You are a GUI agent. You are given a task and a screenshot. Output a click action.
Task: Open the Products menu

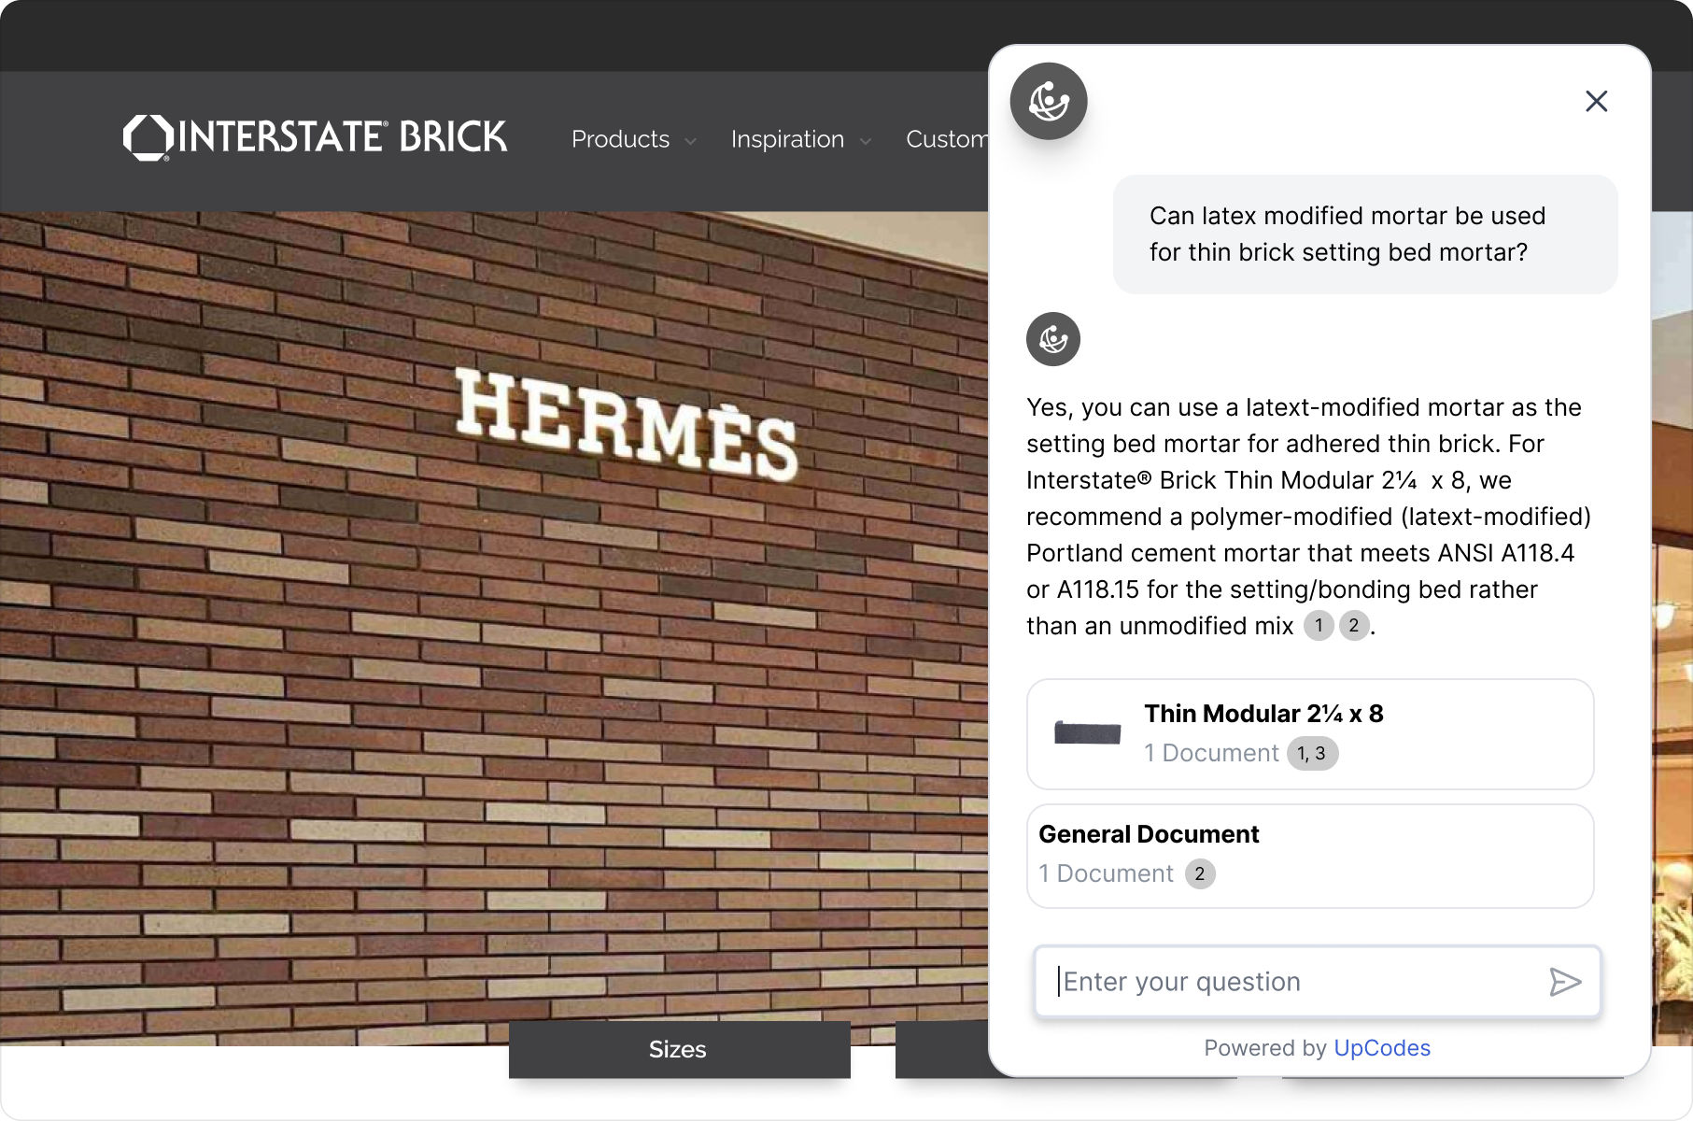(621, 139)
